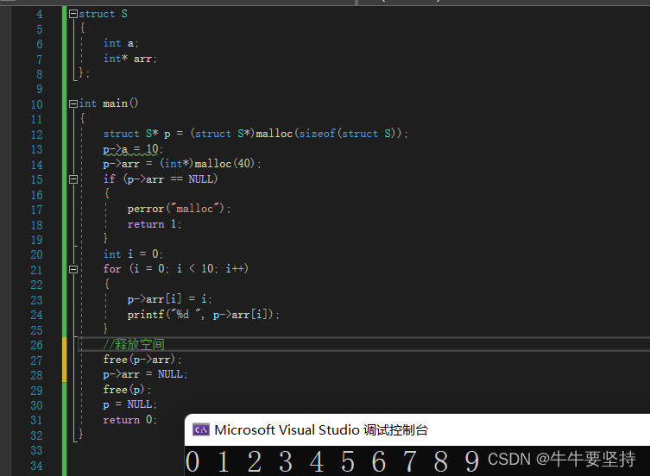Click the p->arr = NULL statement
Image resolution: width=650 pixels, height=476 pixels.
tap(145, 374)
